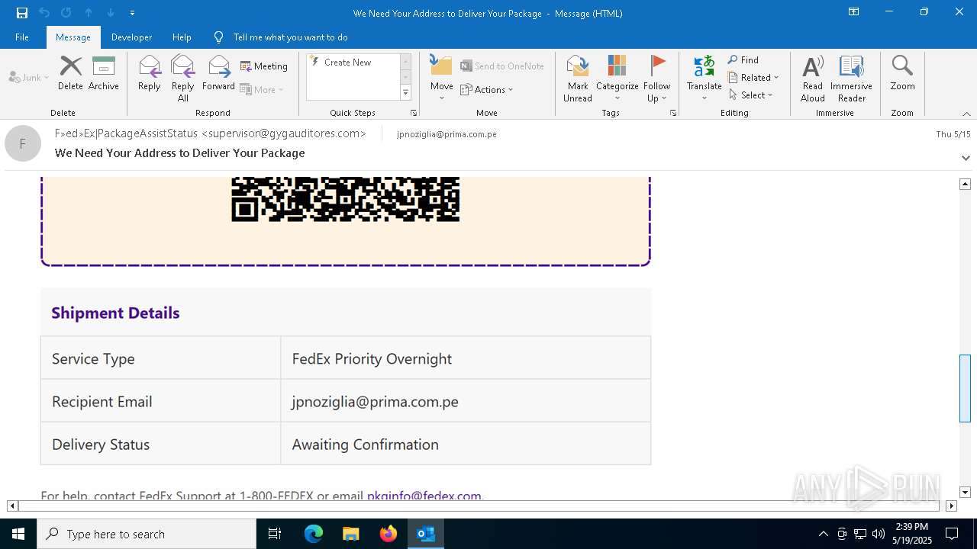Click the taskbar search box
The height and width of the screenshot is (549, 977).
[x=147, y=534]
